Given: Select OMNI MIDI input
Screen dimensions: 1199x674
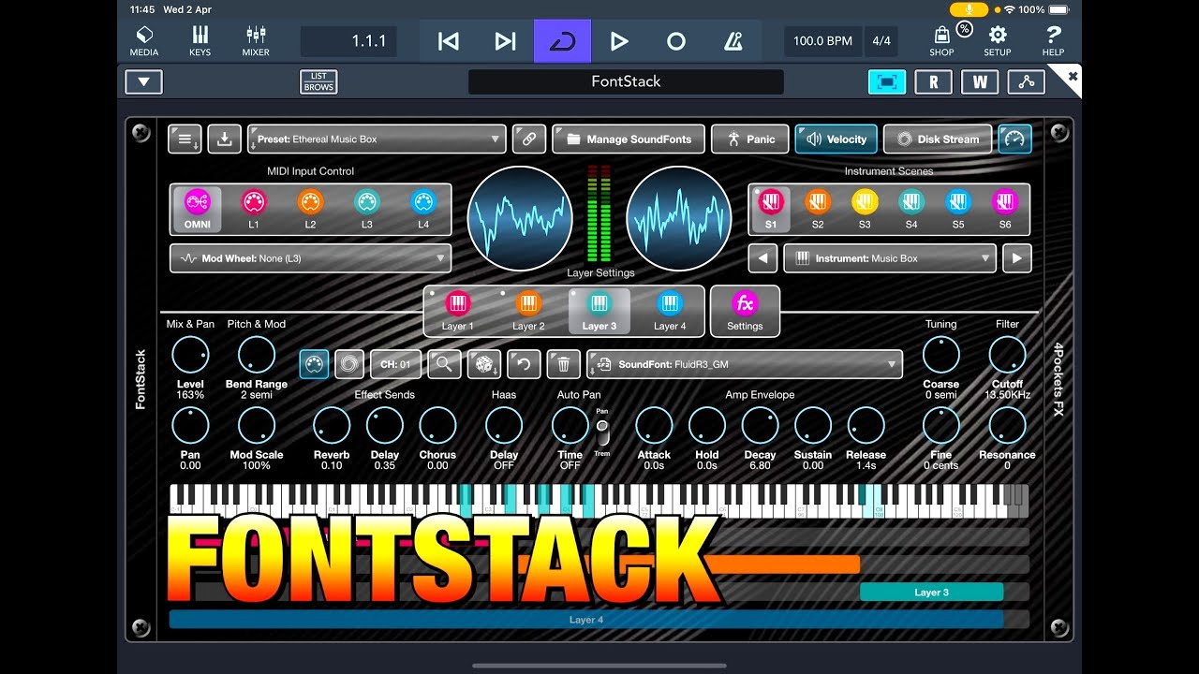Looking at the screenshot, I should [198, 209].
